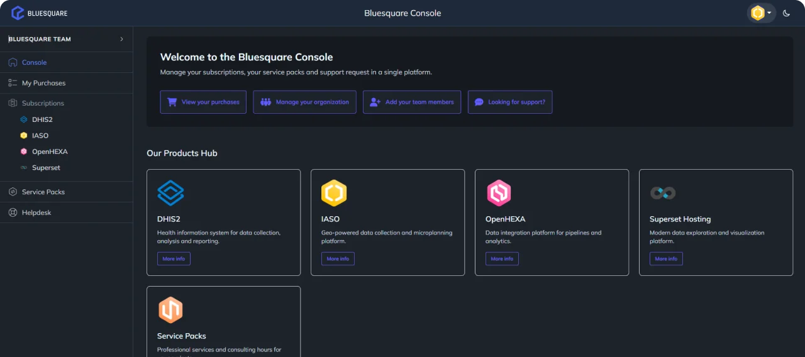Click View your purchases button
The image size is (805, 357).
tap(203, 102)
